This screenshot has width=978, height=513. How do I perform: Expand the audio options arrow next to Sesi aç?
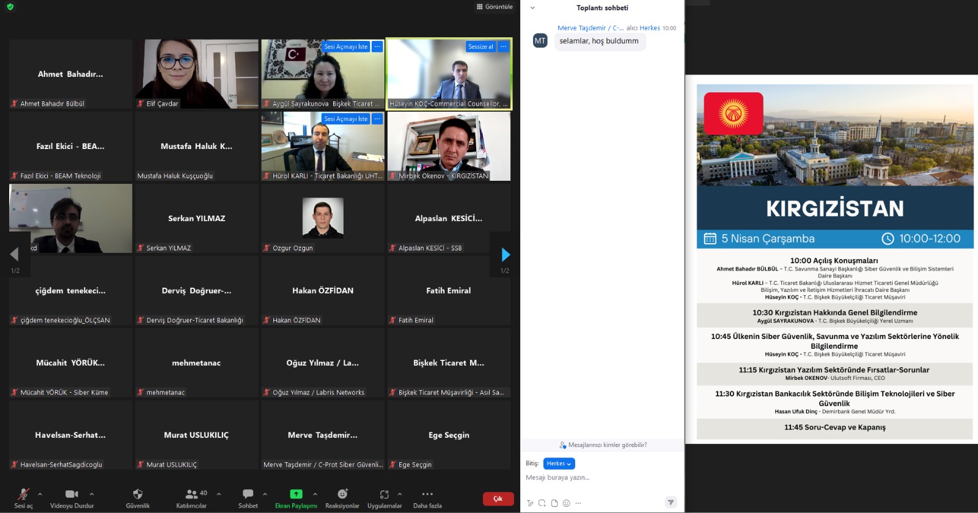40,494
